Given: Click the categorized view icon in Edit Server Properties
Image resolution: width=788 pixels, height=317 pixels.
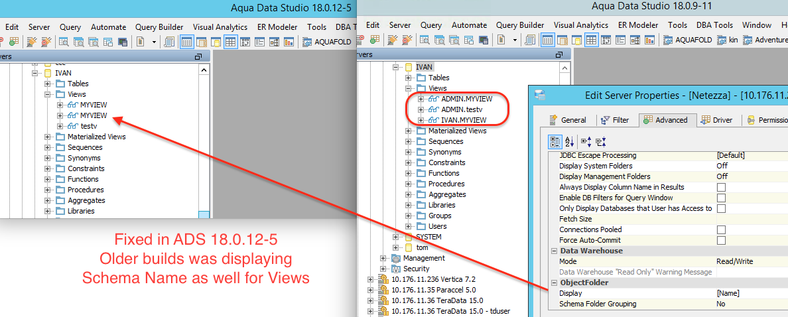Looking at the screenshot, I should [x=555, y=141].
